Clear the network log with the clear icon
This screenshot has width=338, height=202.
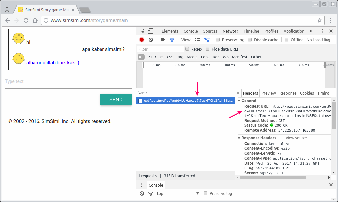[151, 40]
